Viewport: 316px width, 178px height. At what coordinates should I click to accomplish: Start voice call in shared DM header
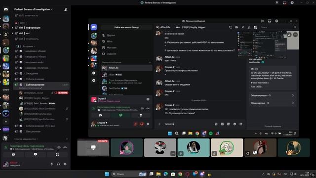click(231, 27)
